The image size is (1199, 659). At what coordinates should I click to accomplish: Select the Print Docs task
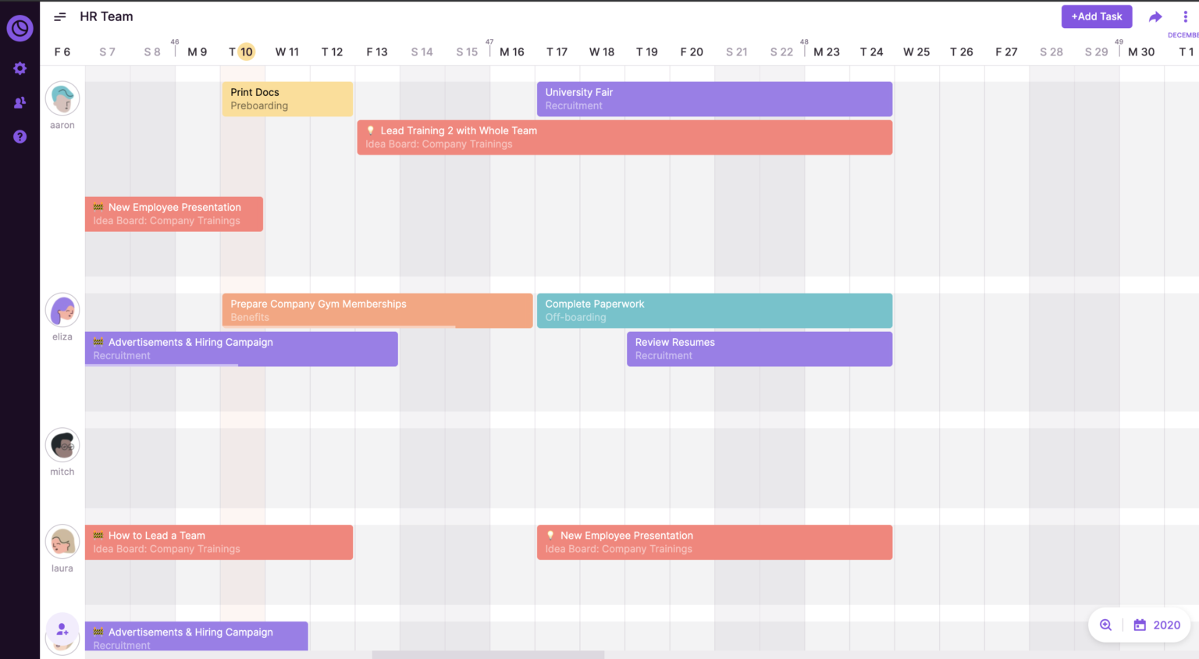(x=286, y=98)
